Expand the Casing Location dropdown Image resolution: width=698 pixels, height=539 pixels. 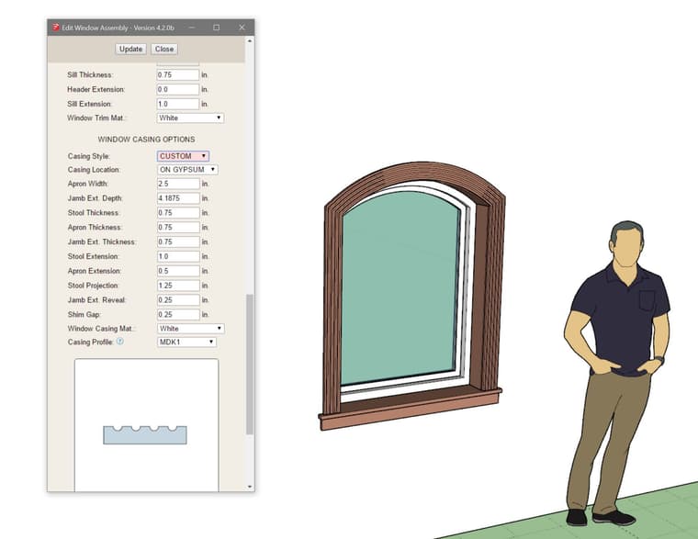pos(187,170)
